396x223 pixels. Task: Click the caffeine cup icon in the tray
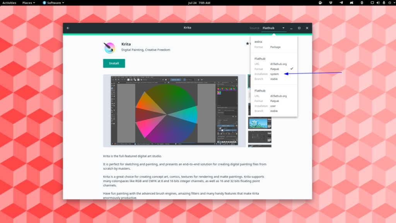click(320, 3)
